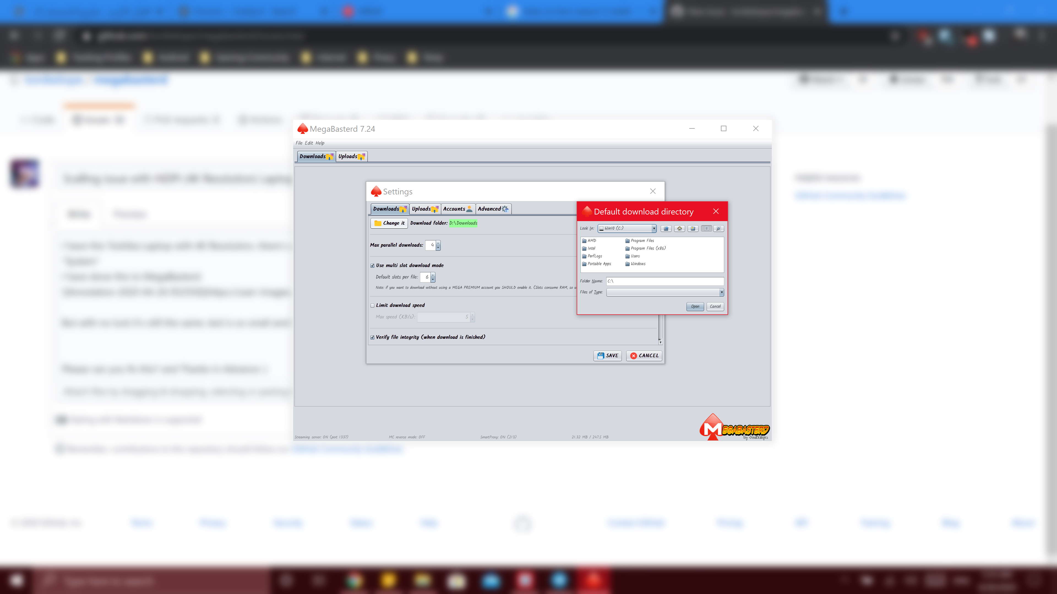
Task: Click the Folder Name input field
Action: click(665, 281)
